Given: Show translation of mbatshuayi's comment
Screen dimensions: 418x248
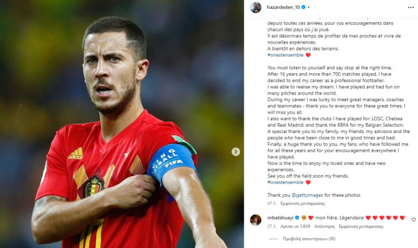Looking at the screenshot, I should [x=361, y=227].
